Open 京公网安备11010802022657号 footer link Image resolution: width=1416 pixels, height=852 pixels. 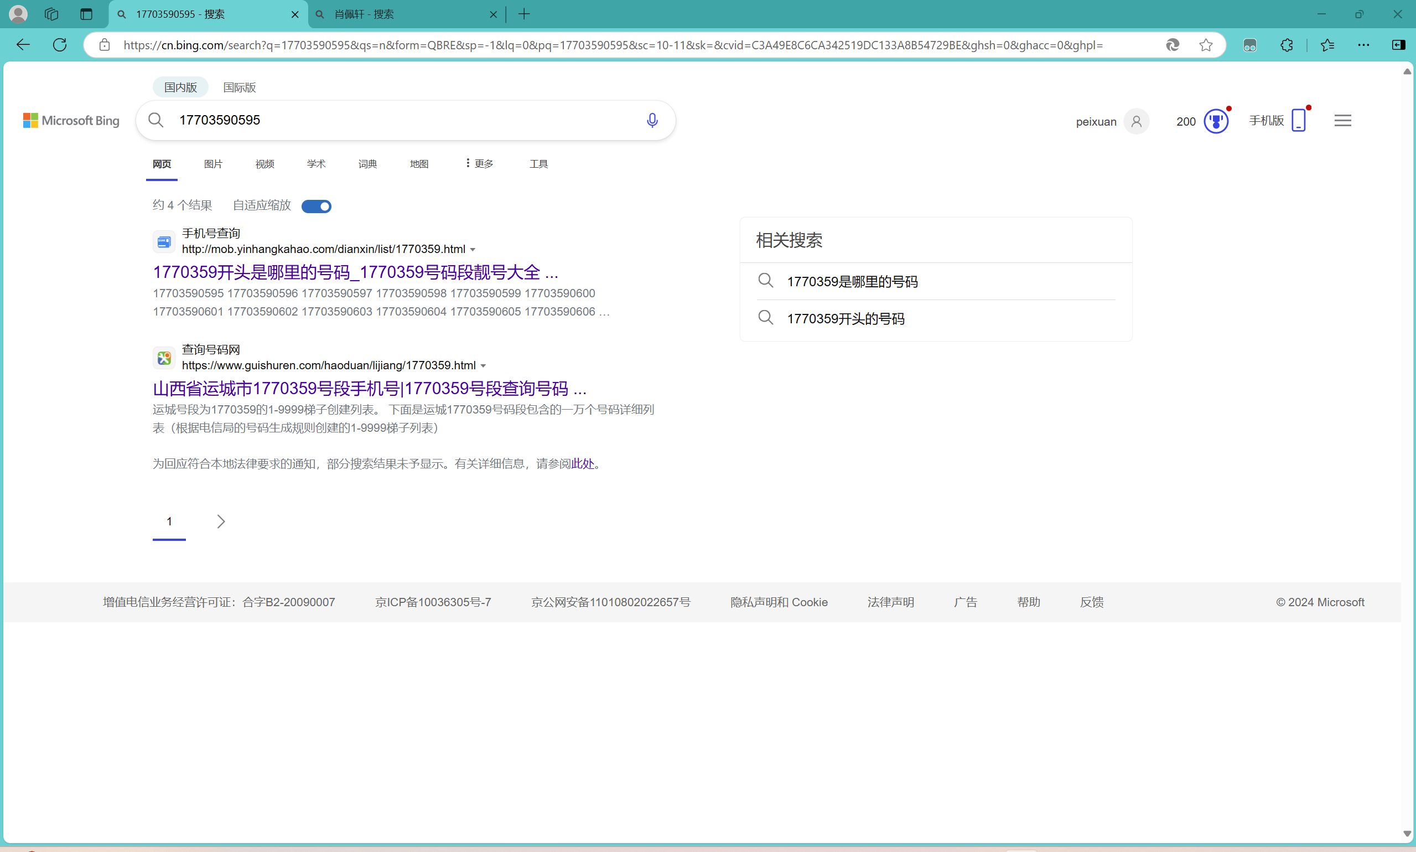(610, 602)
